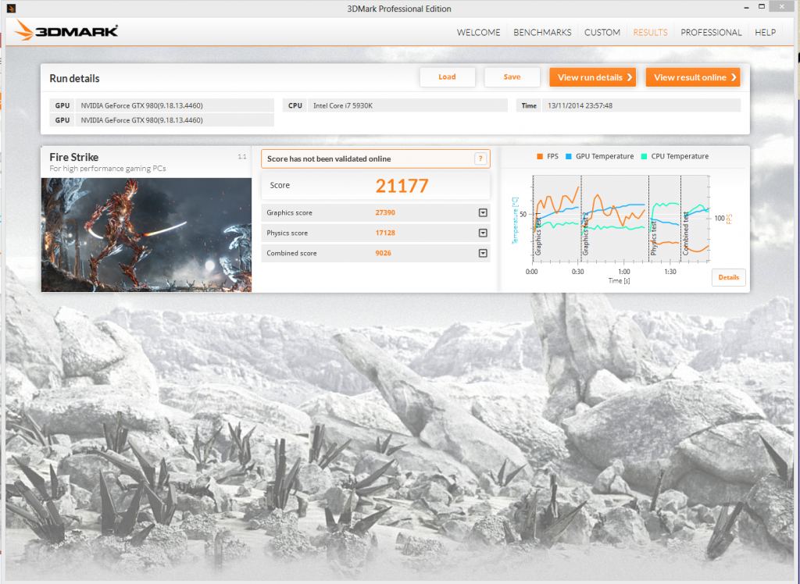Click the Time value '13/11/2014 23:57:48'

580,105
